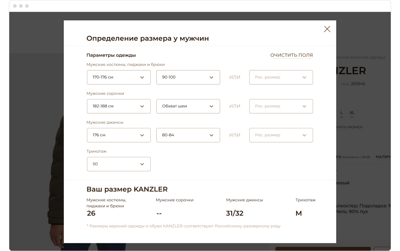Open the 90-100 chest dropdown for suits
The height and width of the screenshot is (251, 400).
coord(188,77)
